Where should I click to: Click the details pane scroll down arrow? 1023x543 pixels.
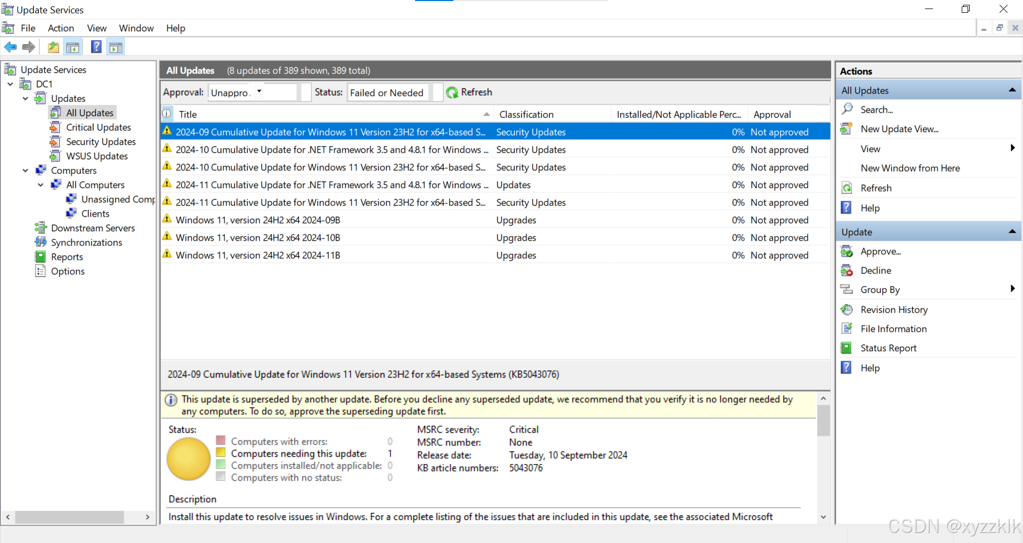coord(823,517)
